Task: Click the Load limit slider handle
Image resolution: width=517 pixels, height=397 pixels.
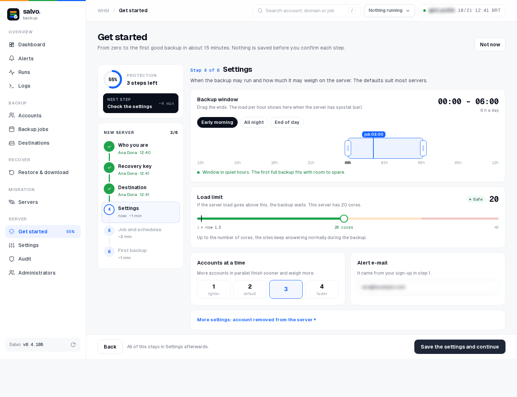Action: tap(344, 219)
